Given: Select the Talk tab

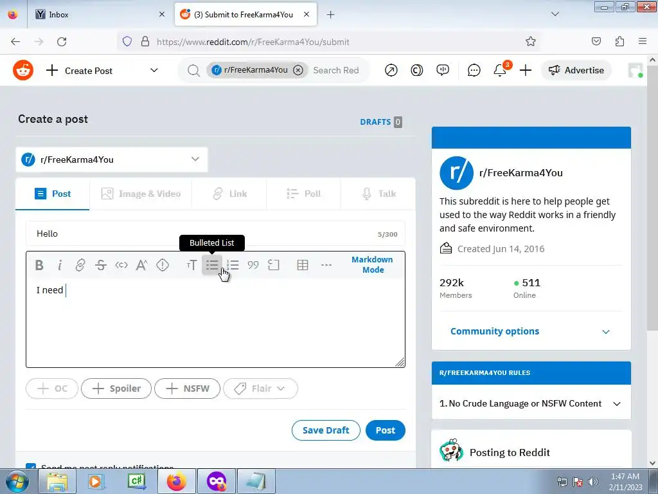Looking at the screenshot, I should click(x=378, y=194).
